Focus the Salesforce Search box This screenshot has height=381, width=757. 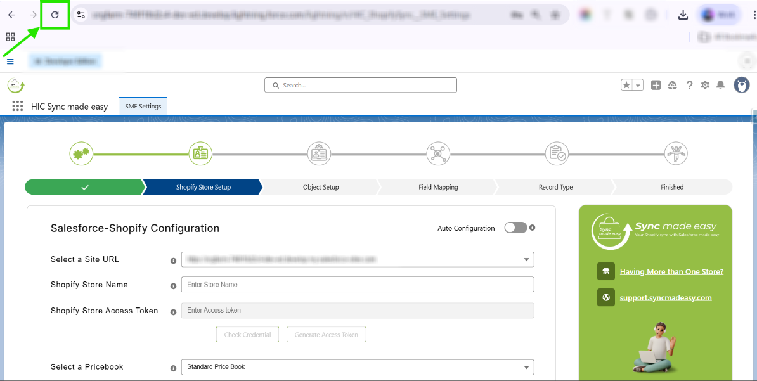[x=361, y=85]
